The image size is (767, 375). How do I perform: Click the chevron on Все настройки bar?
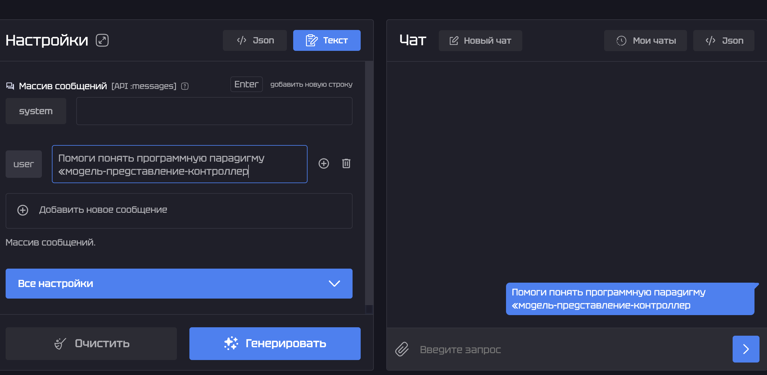pos(334,283)
